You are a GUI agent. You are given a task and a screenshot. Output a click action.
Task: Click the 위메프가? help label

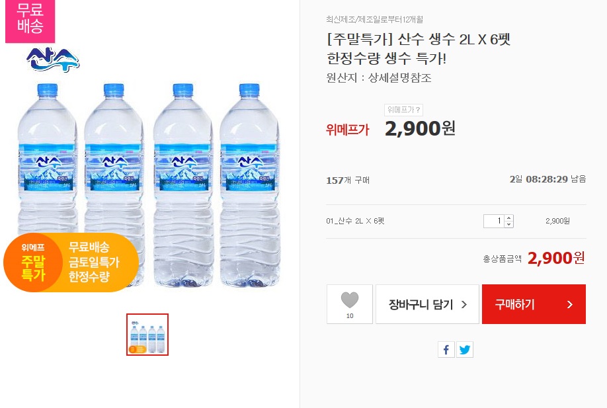tap(403, 110)
